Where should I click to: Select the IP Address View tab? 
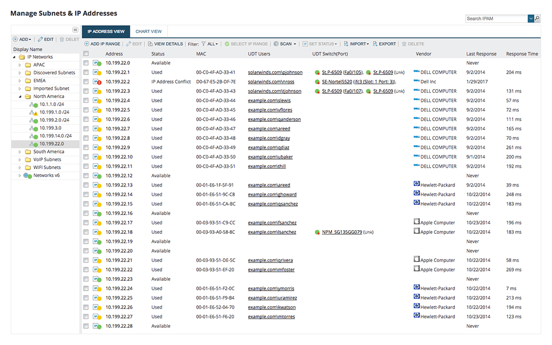[x=106, y=31]
